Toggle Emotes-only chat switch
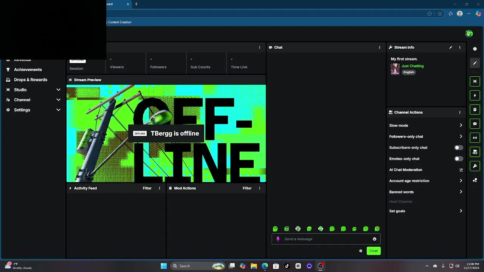Image resolution: width=484 pixels, height=272 pixels. pyautogui.click(x=458, y=159)
